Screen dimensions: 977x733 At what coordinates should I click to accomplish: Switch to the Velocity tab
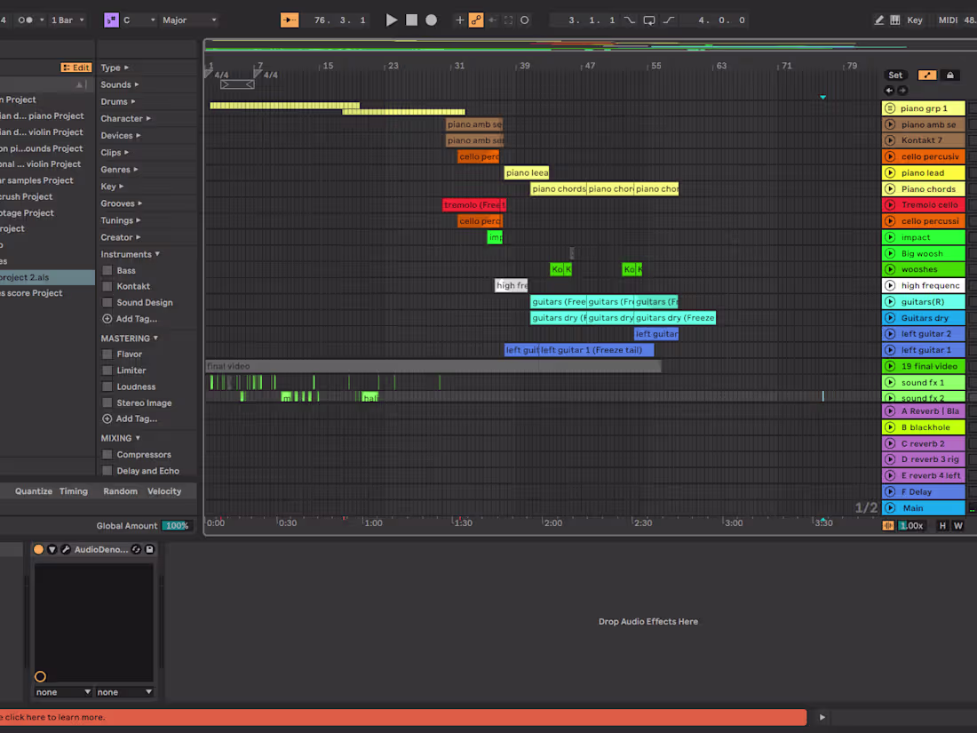click(164, 491)
